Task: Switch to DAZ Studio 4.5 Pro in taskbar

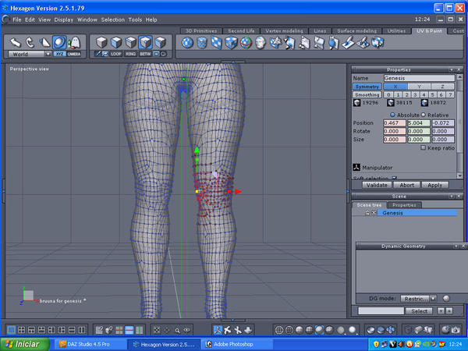Action: point(87,344)
